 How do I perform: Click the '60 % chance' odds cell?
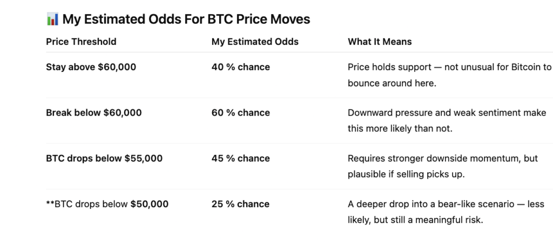click(x=240, y=113)
